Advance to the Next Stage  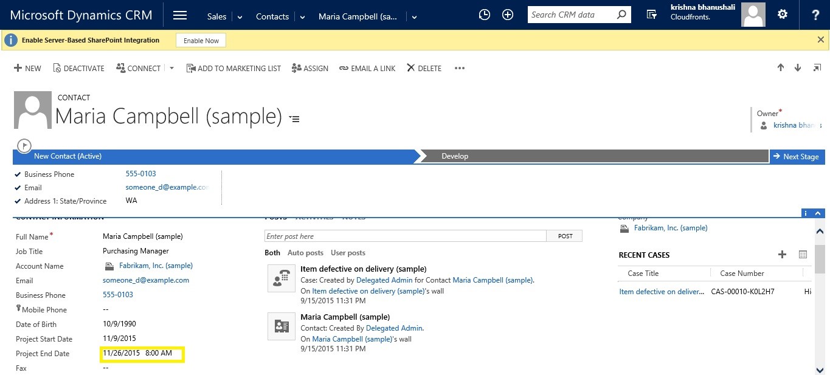[x=798, y=156]
